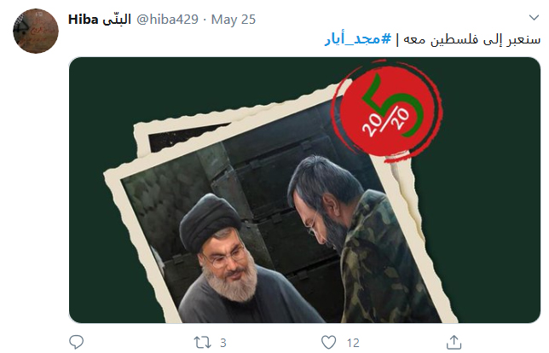Open the profile from the name Hiba
549x353 pixels.
click(x=83, y=20)
